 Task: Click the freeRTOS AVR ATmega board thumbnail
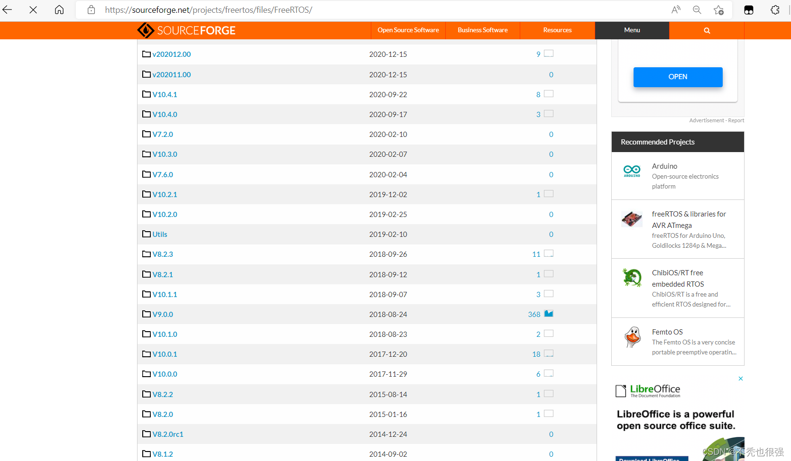coord(632,219)
